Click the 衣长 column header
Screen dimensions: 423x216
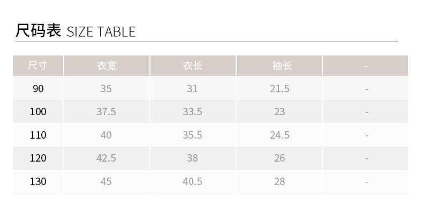[192, 66]
